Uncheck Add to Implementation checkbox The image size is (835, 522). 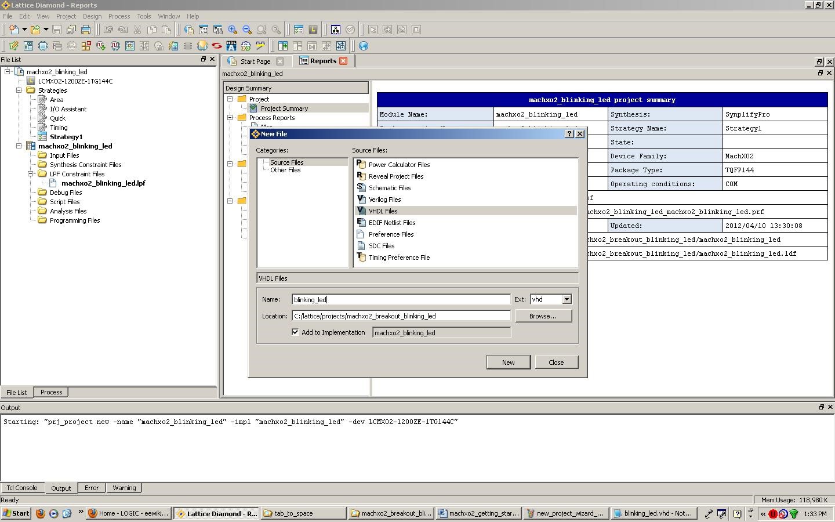(296, 332)
